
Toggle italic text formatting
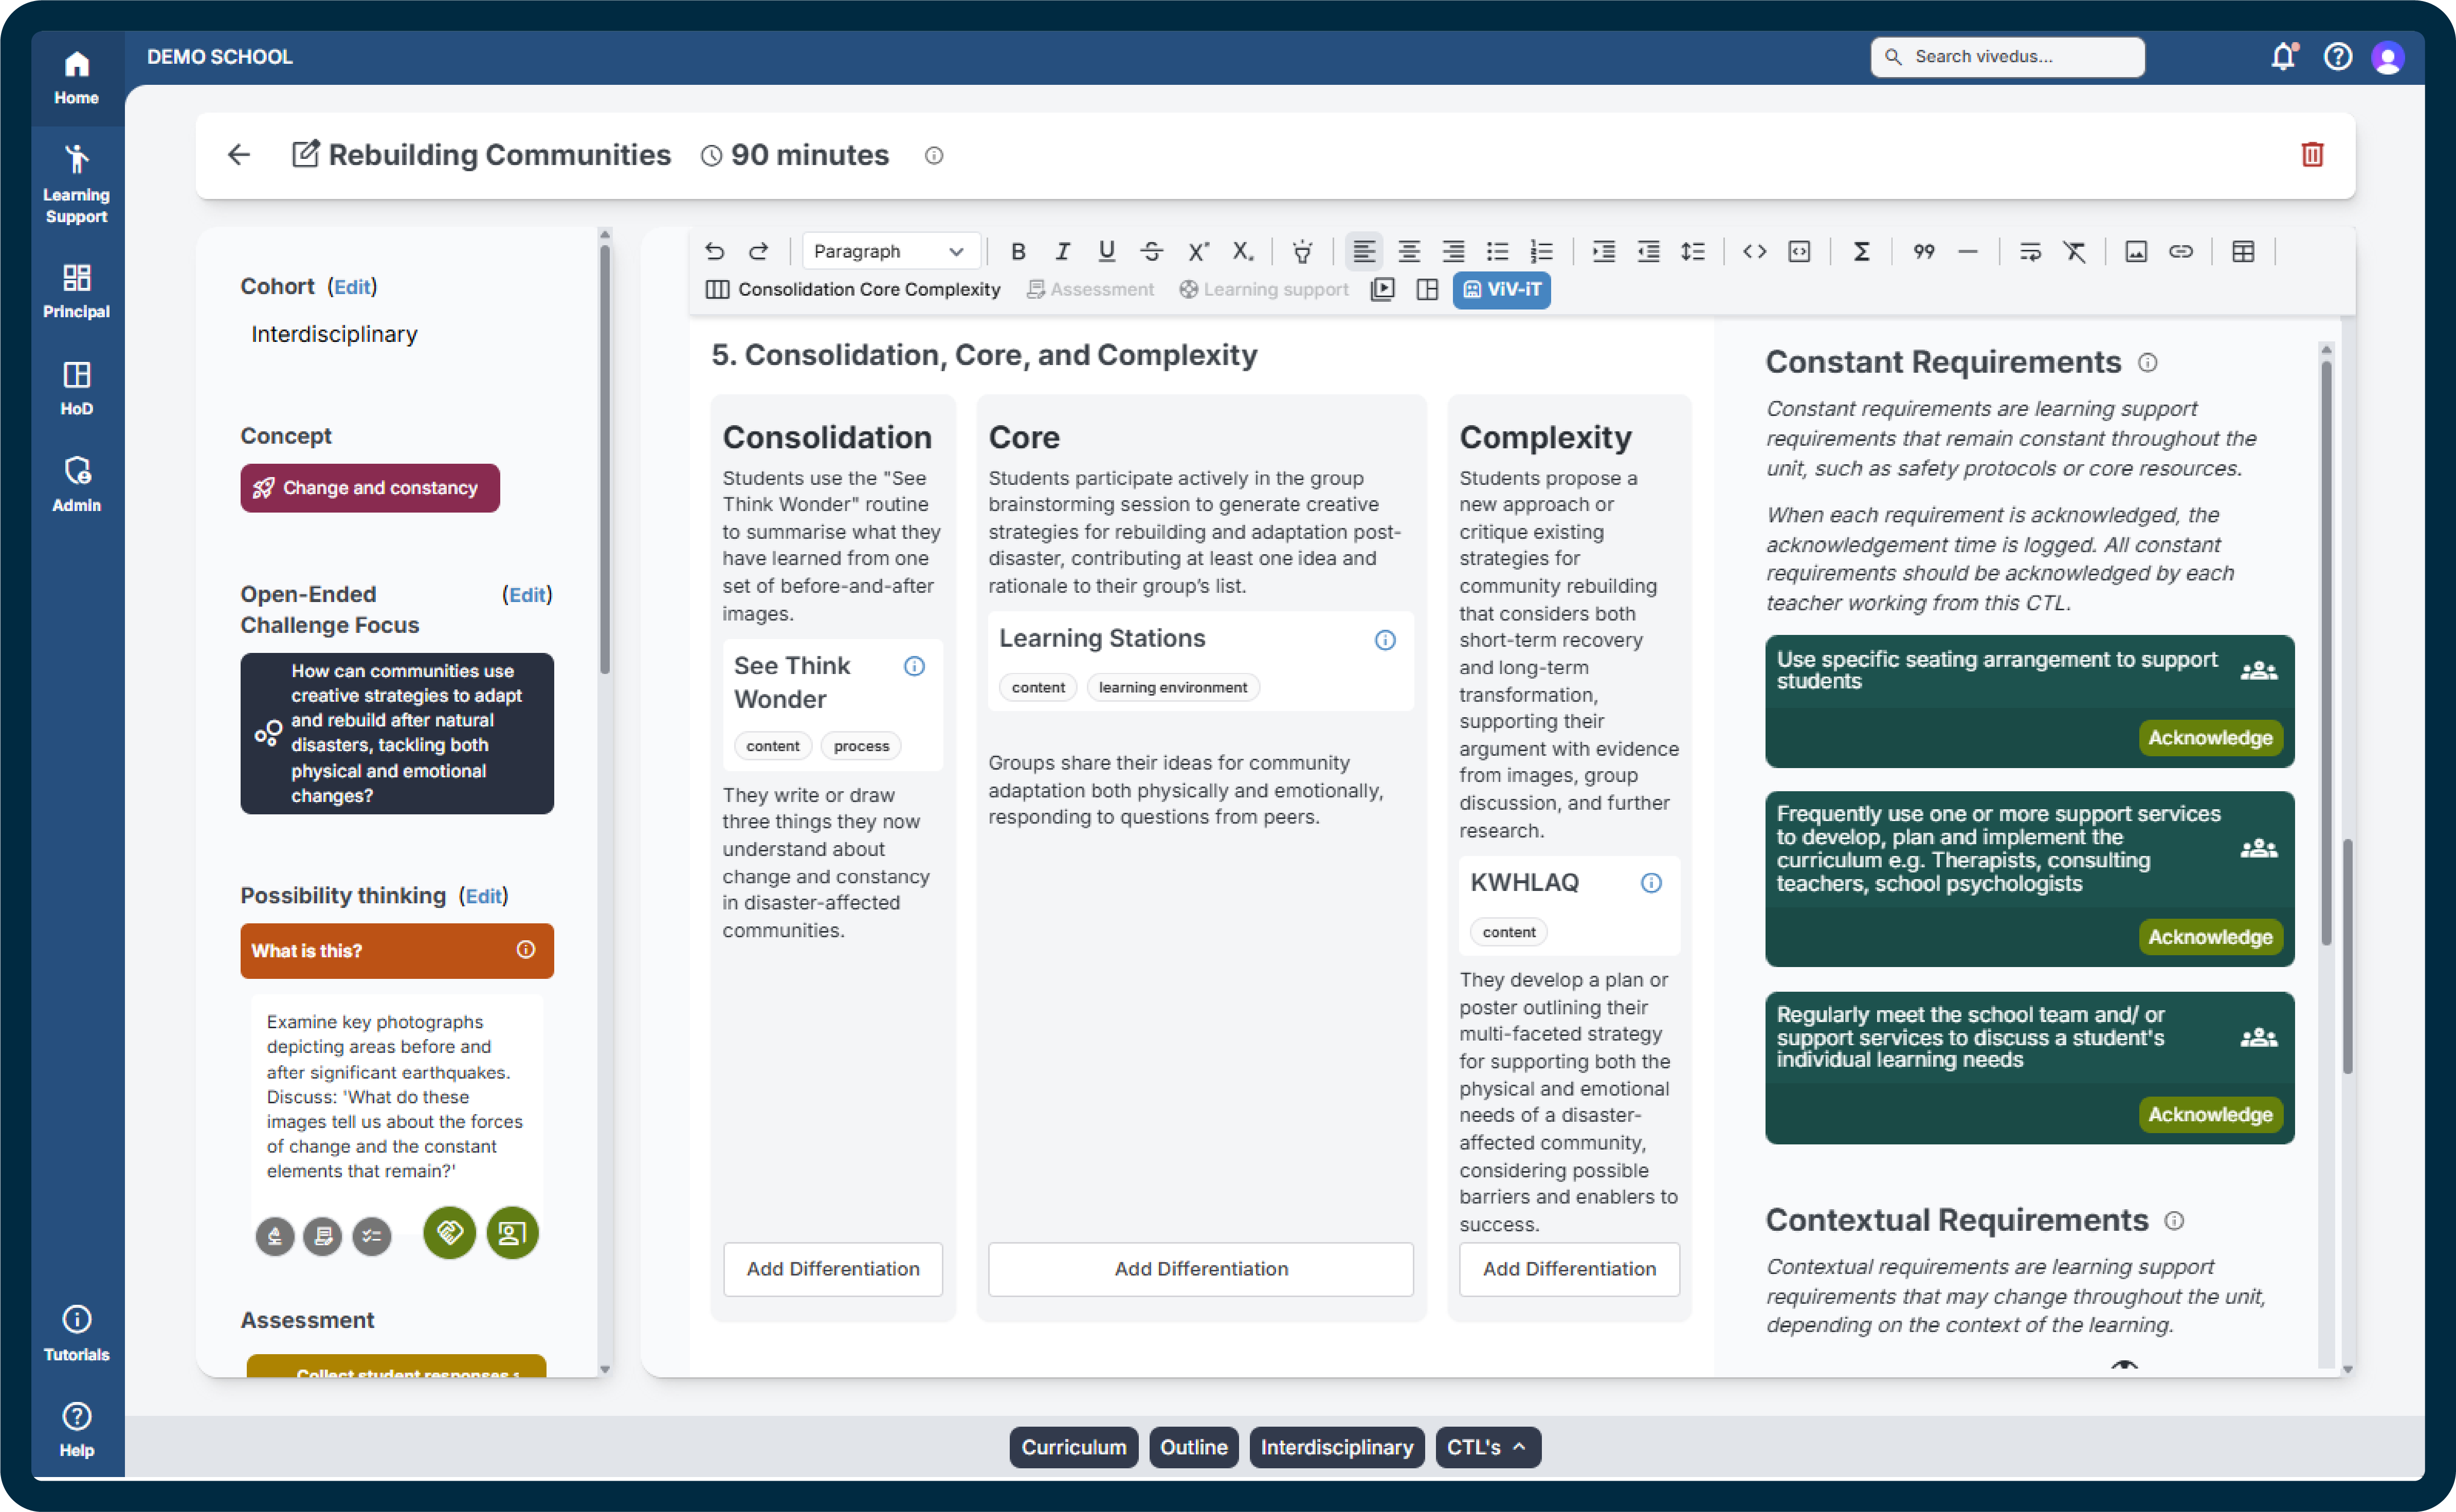tap(1062, 251)
